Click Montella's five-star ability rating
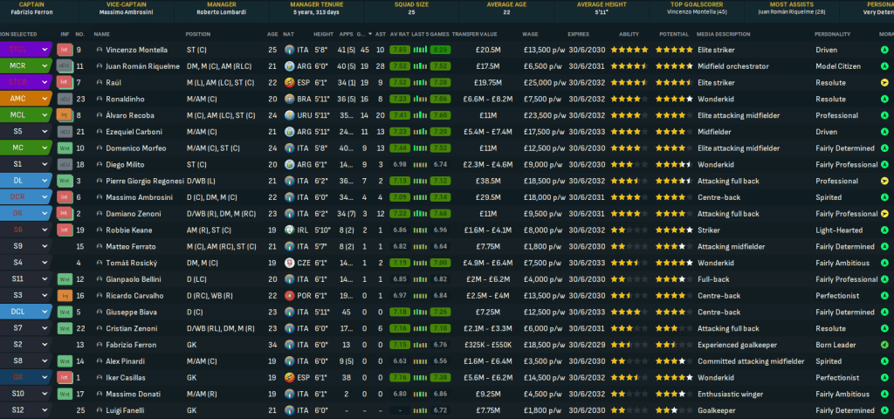894x419 pixels. click(x=628, y=50)
